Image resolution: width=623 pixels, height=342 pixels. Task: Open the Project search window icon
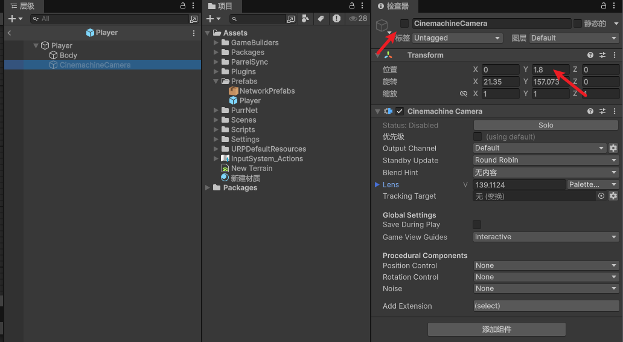pyautogui.click(x=291, y=19)
